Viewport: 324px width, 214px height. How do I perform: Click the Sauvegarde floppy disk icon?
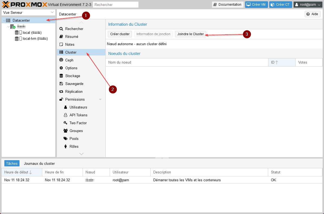pyautogui.click(x=61, y=84)
